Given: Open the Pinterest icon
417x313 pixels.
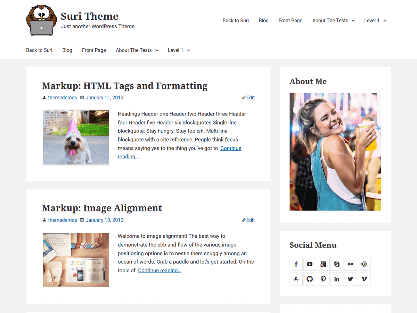Looking at the screenshot, I should pyautogui.click(x=323, y=279).
